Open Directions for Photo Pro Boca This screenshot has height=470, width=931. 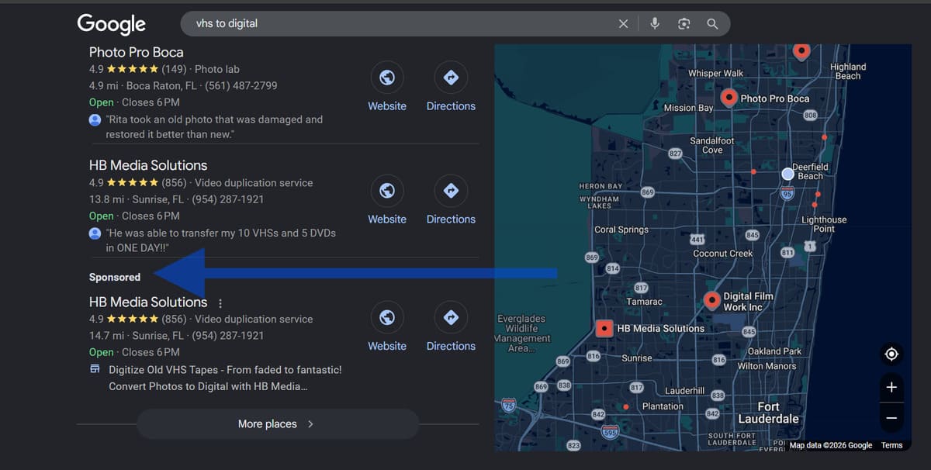click(x=451, y=78)
